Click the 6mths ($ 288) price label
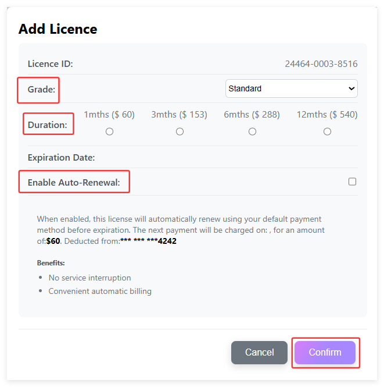The image size is (384, 387). coord(252,115)
